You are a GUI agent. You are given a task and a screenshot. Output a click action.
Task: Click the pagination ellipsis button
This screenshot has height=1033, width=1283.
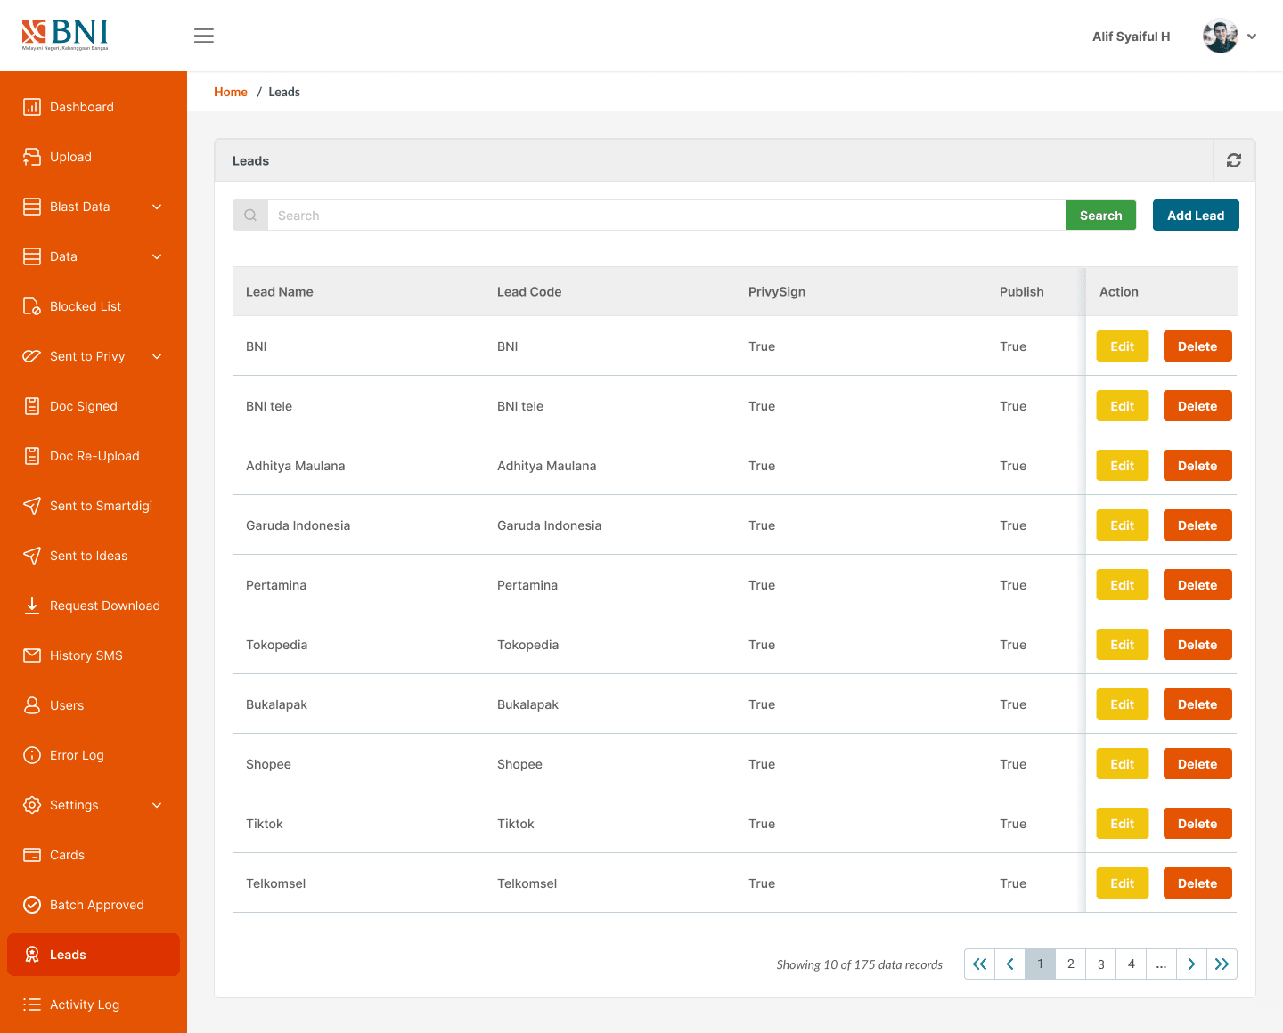(x=1161, y=964)
